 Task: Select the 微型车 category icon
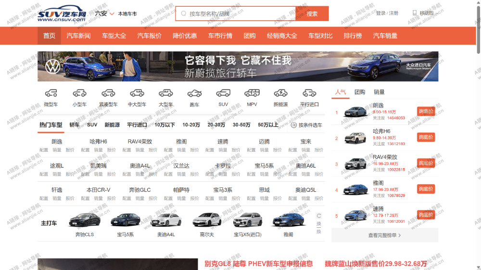pos(51,93)
